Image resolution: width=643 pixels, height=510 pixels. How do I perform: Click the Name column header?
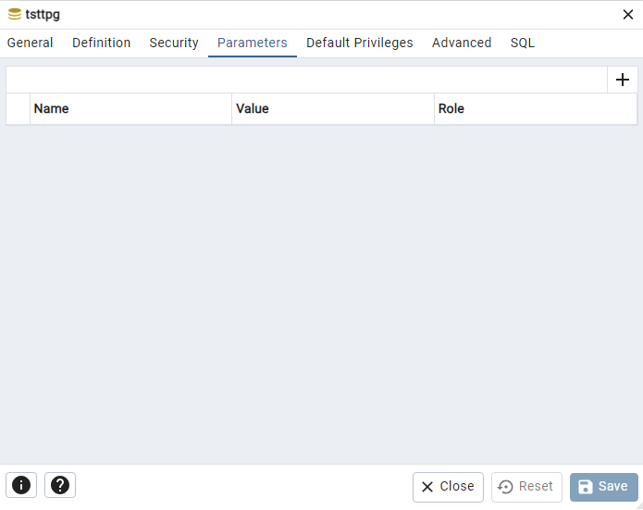click(130, 108)
